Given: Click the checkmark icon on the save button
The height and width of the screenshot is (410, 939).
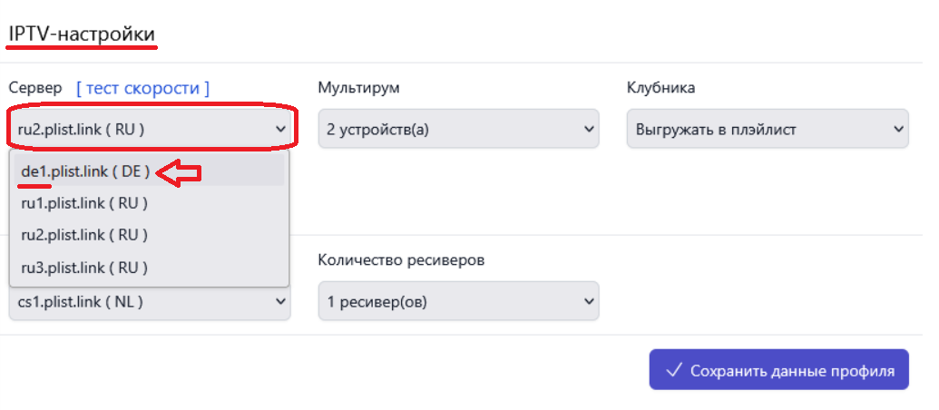Looking at the screenshot, I should pos(674,370).
